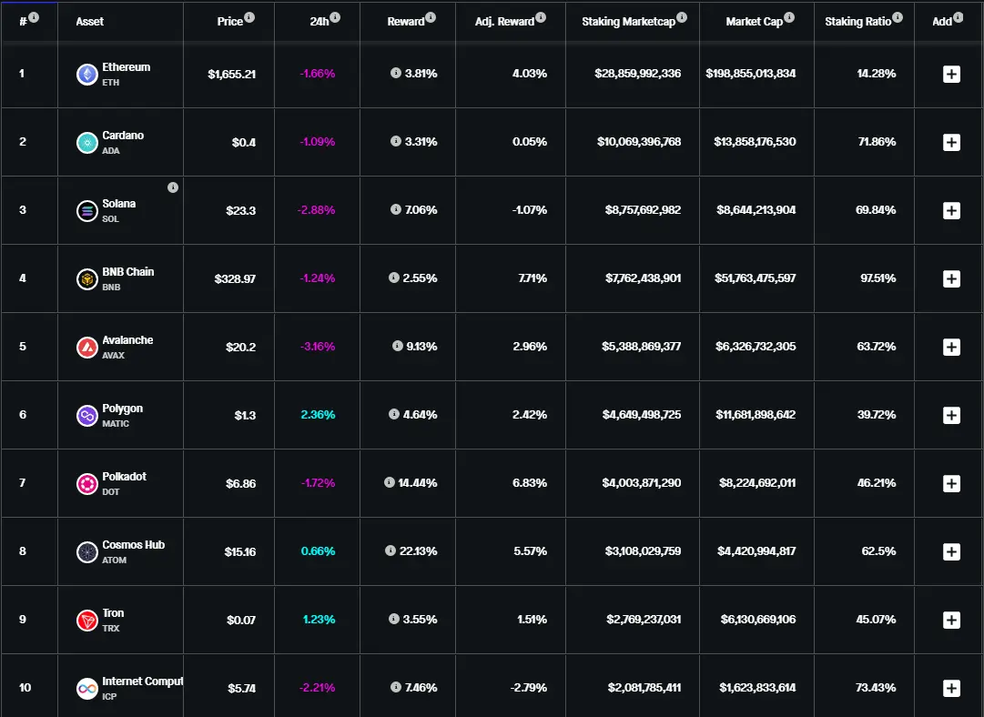Open the Ethereum asset name link
This screenshot has height=717, width=984.
pos(127,67)
